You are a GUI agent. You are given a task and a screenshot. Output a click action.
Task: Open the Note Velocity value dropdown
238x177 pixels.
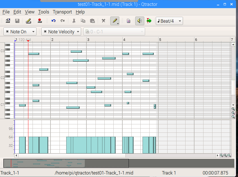[61, 32]
